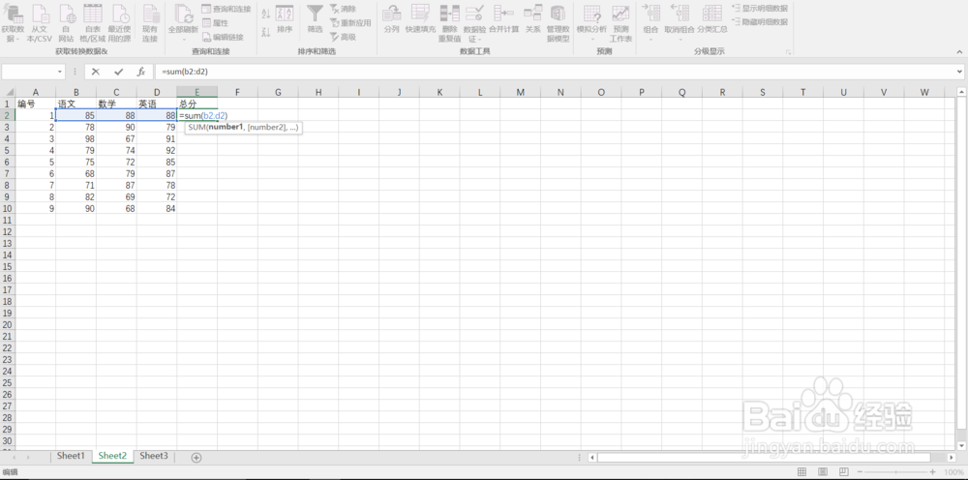The width and height of the screenshot is (968, 480).
Task: Open the fx Insert Function dialog
Action: coord(140,72)
